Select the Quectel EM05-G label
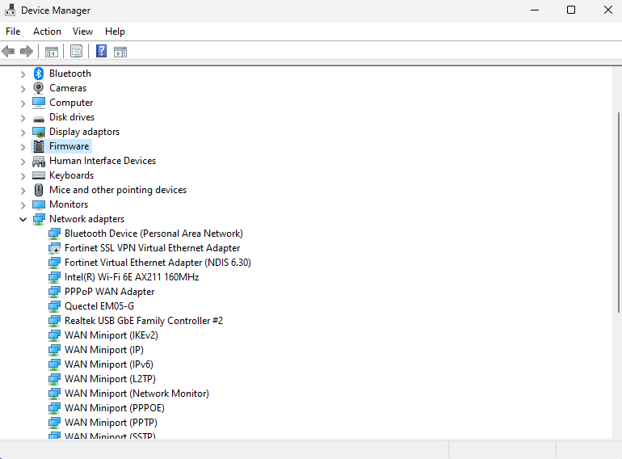Image resolution: width=622 pixels, height=459 pixels. (99, 306)
